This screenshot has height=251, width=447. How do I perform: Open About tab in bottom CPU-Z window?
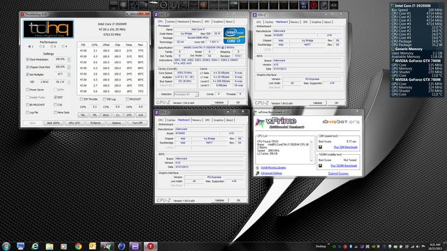(230, 120)
